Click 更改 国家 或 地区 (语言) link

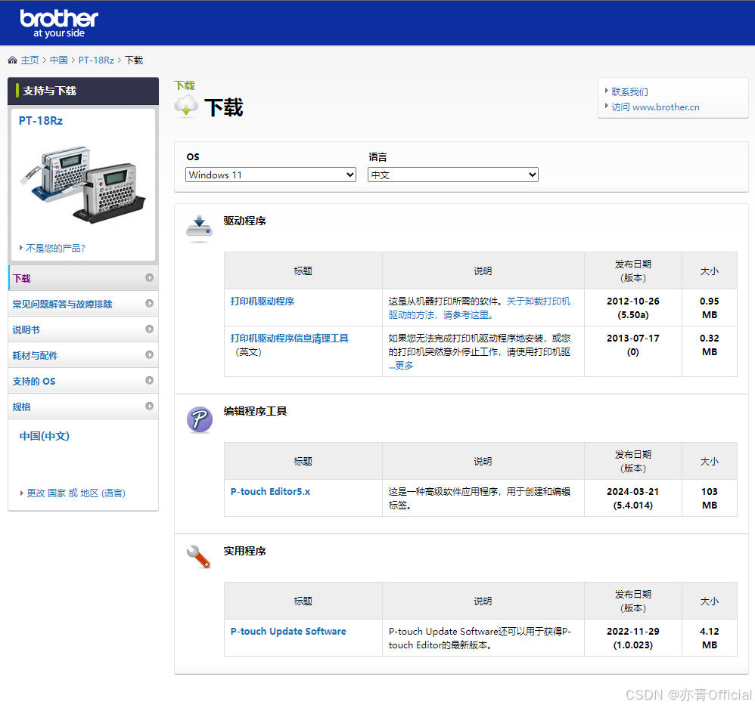pyautogui.click(x=76, y=493)
